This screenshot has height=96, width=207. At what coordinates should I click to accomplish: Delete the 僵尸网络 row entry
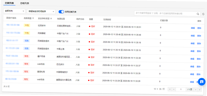199,59
